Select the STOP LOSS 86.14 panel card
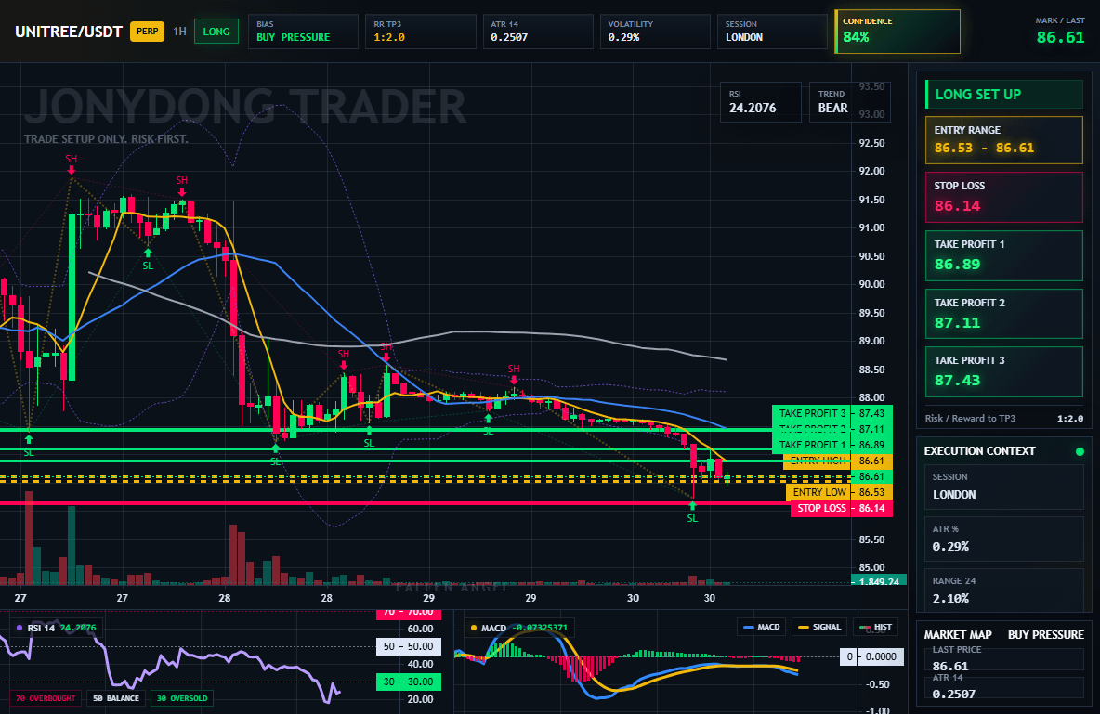The width and height of the screenshot is (1100, 714). [1004, 198]
